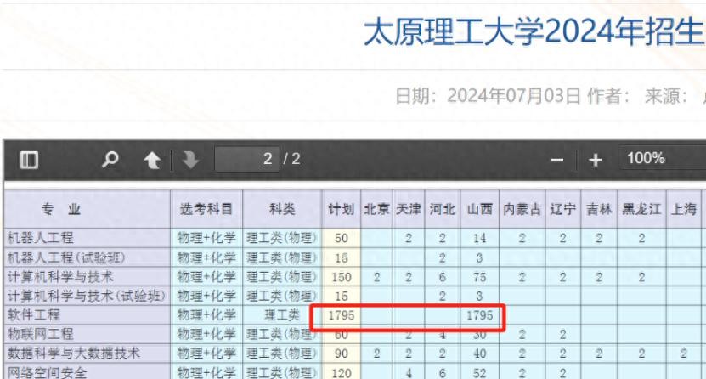Go to previous page with up arrow
The width and height of the screenshot is (706, 379).
(x=152, y=160)
